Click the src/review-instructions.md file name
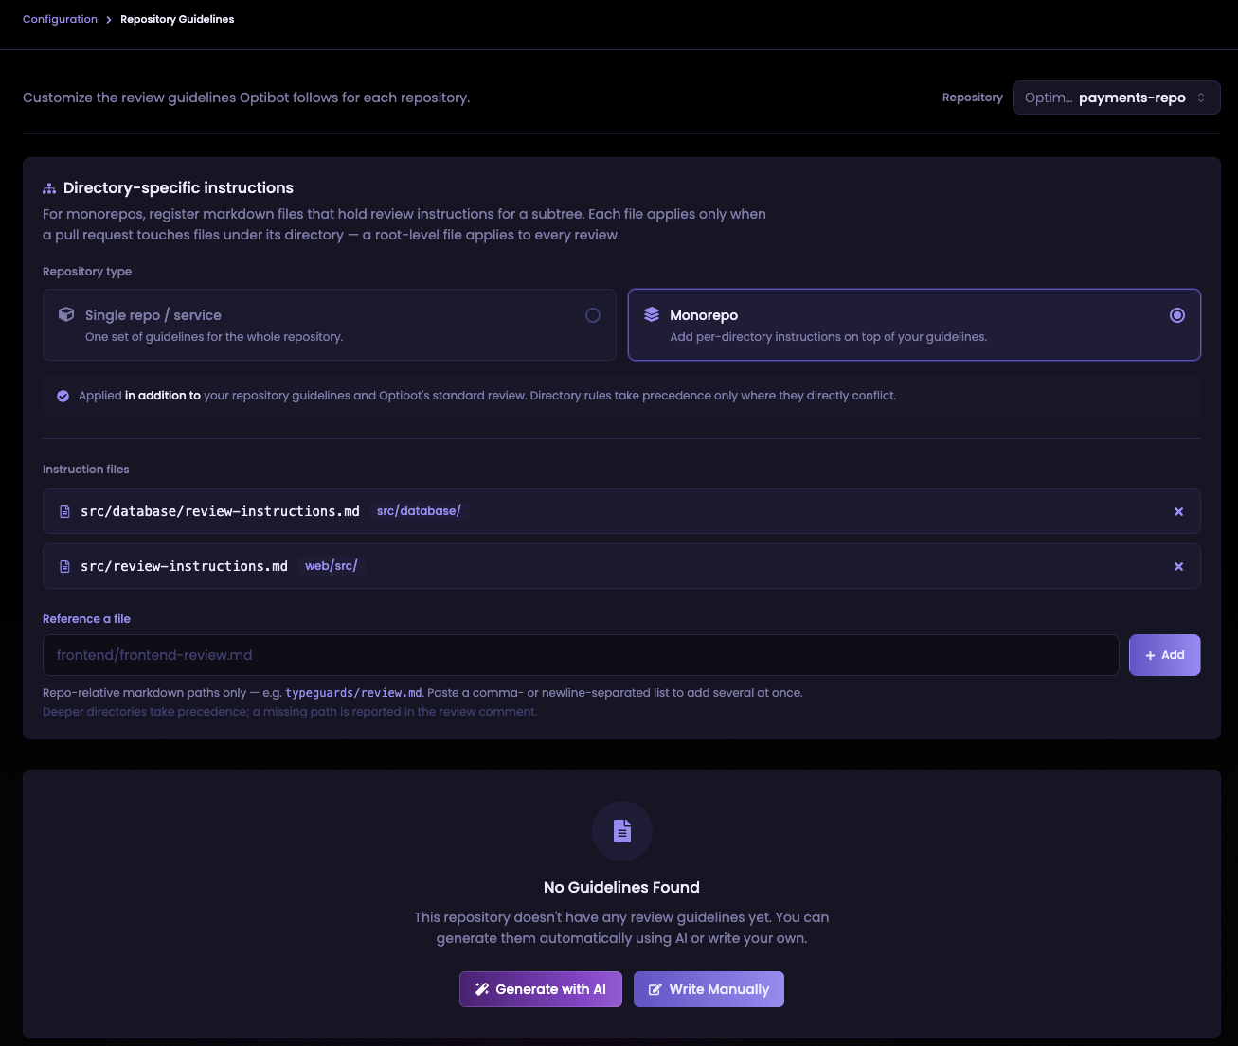 pyautogui.click(x=184, y=566)
